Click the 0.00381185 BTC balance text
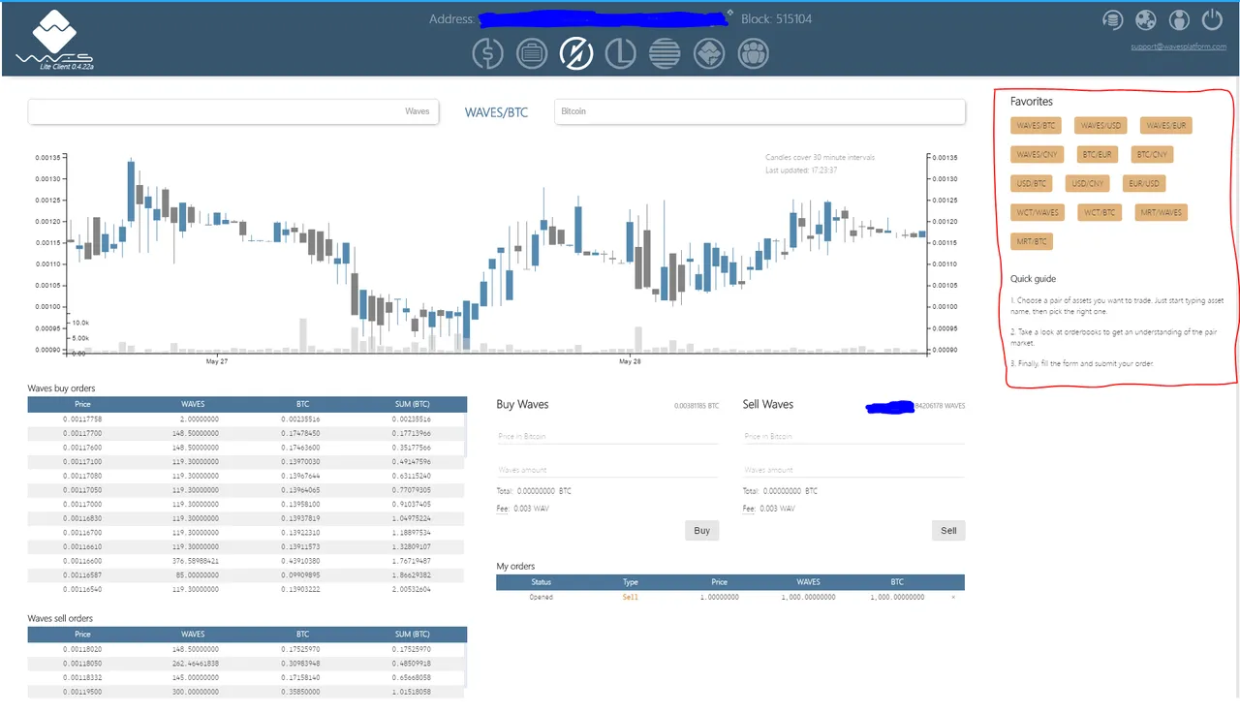Screen dimensions: 1240x713 pos(697,406)
